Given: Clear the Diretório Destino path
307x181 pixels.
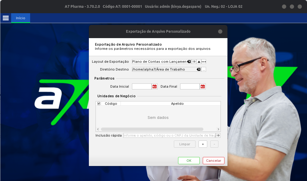Looking at the screenshot, I should [x=199, y=69].
